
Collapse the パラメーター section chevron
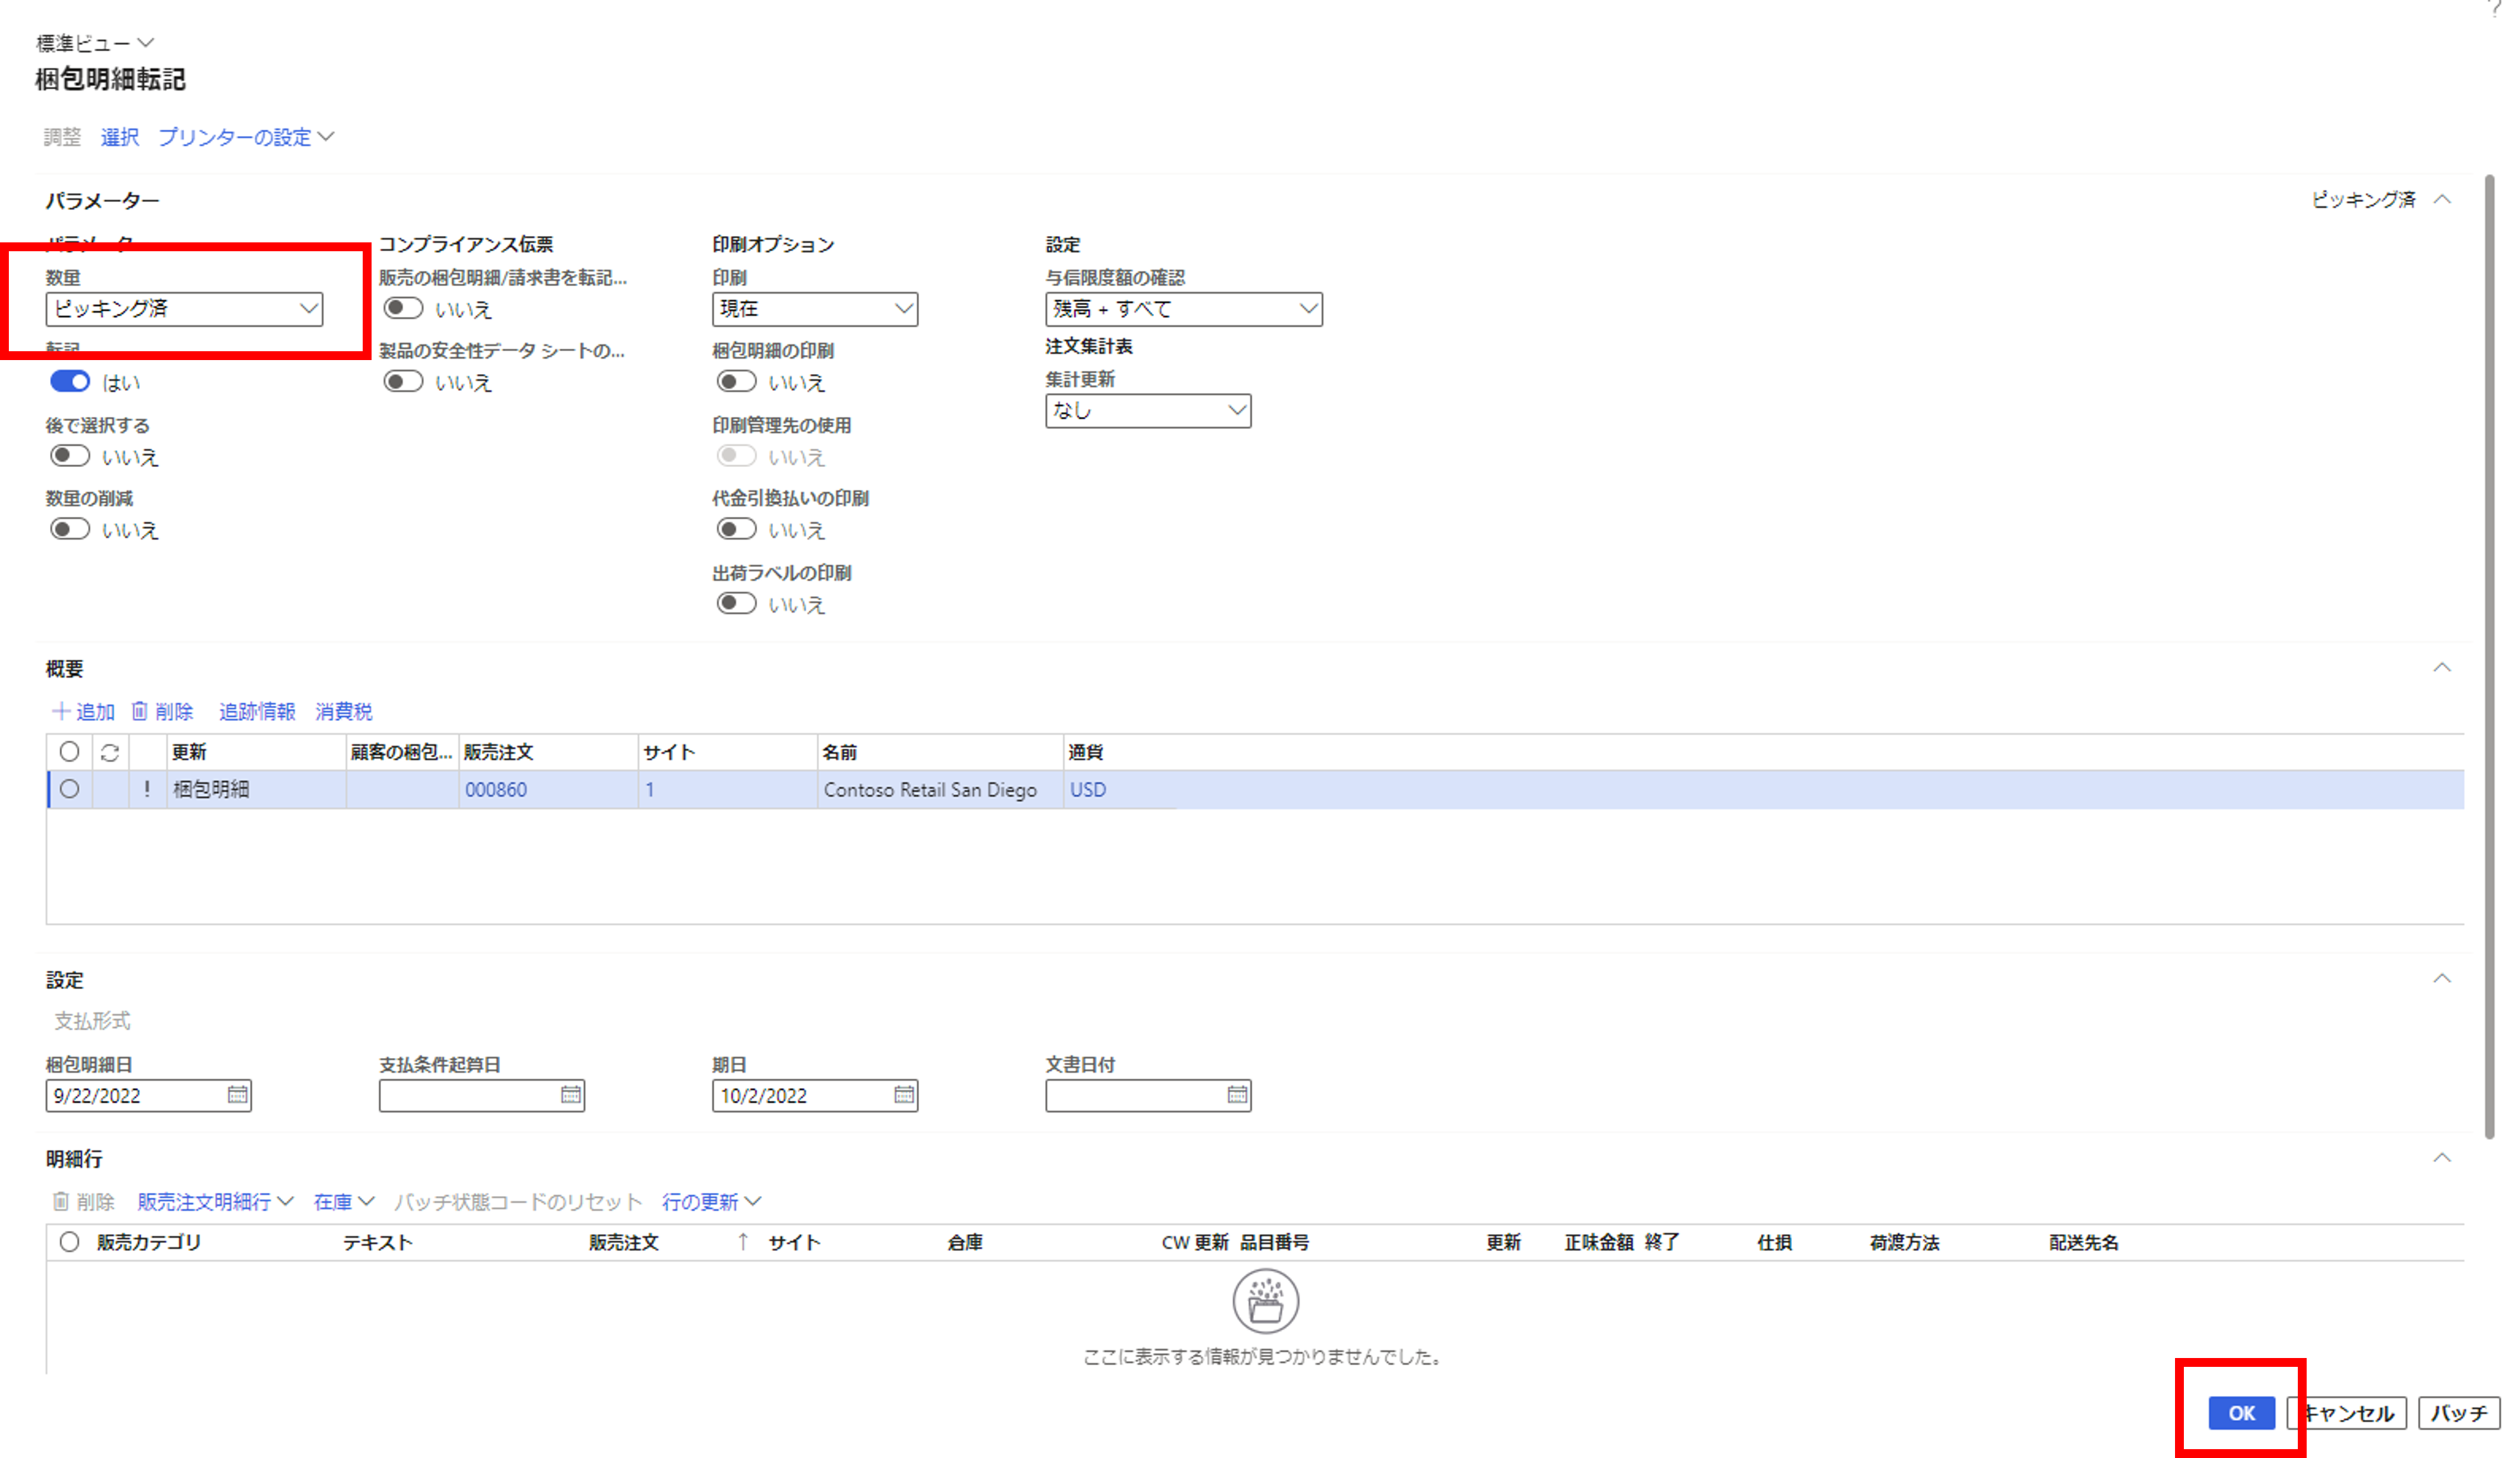[x=2442, y=199]
